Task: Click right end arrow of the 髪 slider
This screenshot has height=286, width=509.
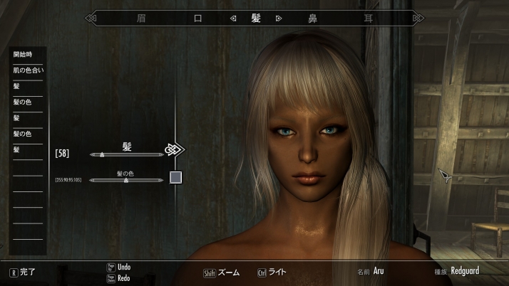Action: coord(161,155)
